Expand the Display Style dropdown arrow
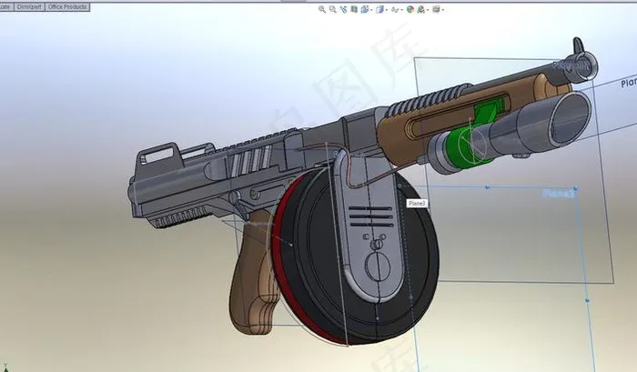637x372 pixels. [387, 10]
